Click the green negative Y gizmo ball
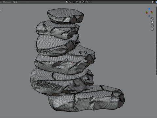This screenshot has height=118, width=157. [152, 13]
